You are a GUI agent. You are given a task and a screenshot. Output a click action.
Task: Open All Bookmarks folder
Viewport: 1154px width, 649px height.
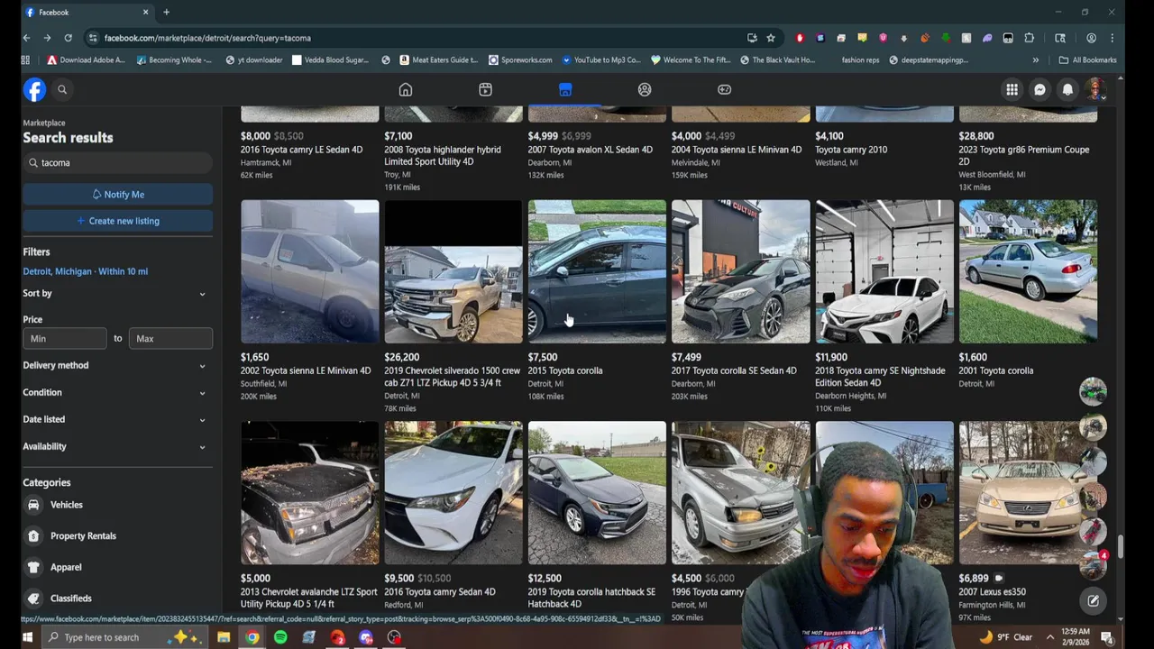[1087, 59]
